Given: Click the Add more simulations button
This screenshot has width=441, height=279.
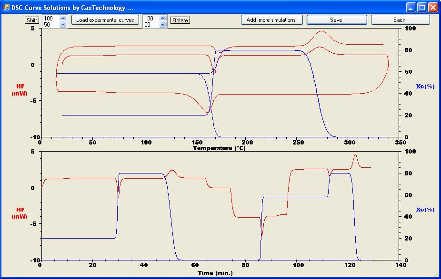Looking at the screenshot, I should pos(271,20).
